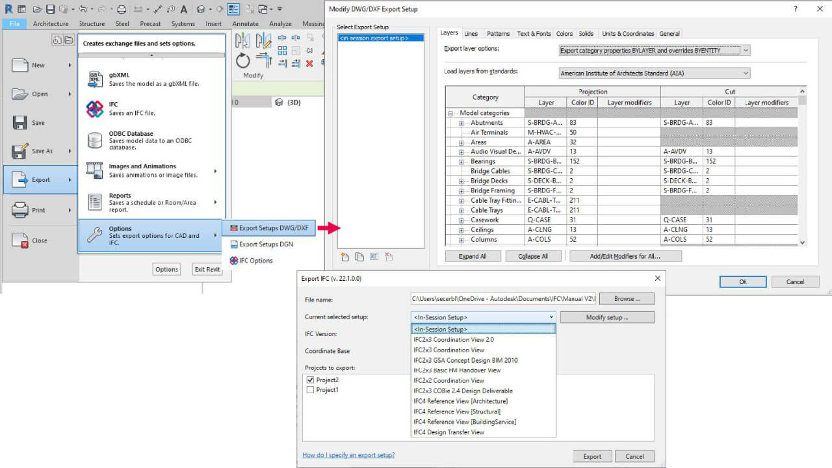This screenshot has height=468, width=832.
Task: Toggle the highlighted Thin Lines icon
Action: pos(233,9)
